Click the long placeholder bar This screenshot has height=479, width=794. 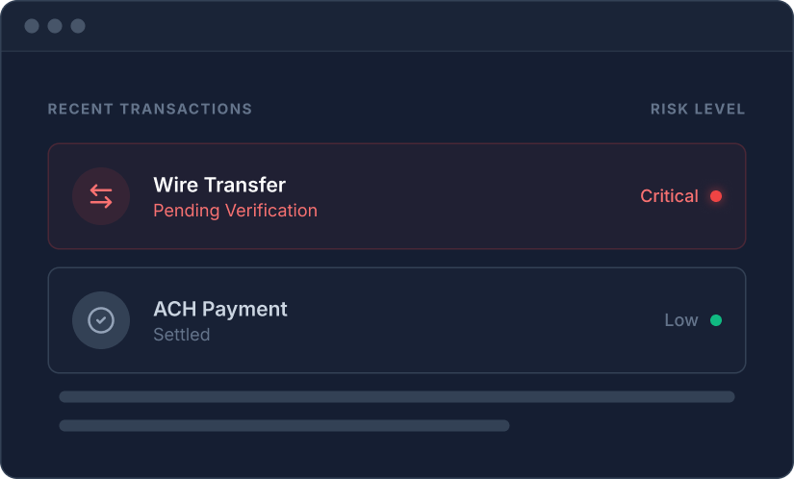point(397,396)
